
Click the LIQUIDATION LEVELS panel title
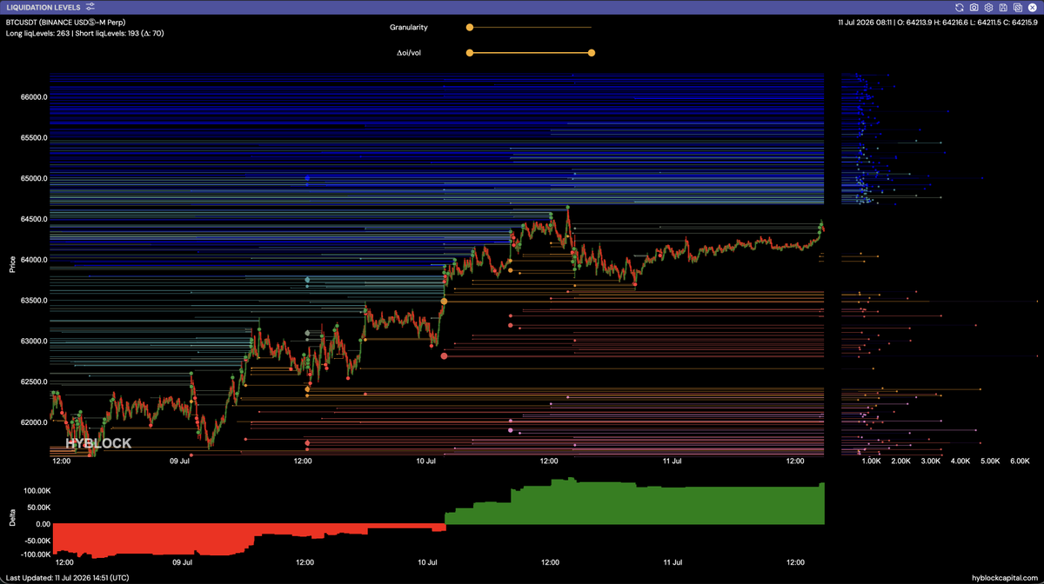43,7
